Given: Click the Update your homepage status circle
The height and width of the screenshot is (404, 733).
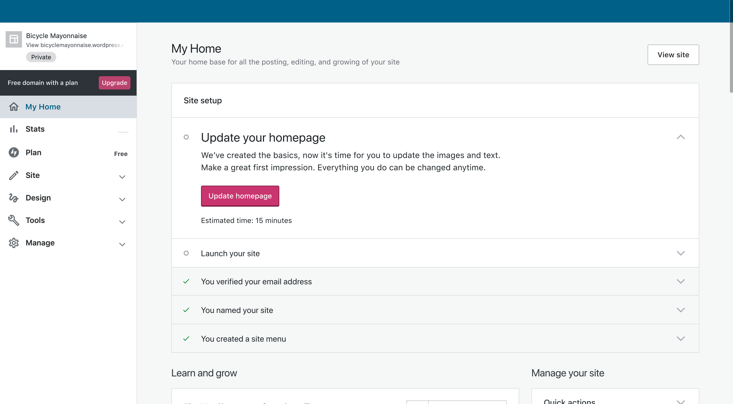Looking at the screenshot, I should (186, 137).
